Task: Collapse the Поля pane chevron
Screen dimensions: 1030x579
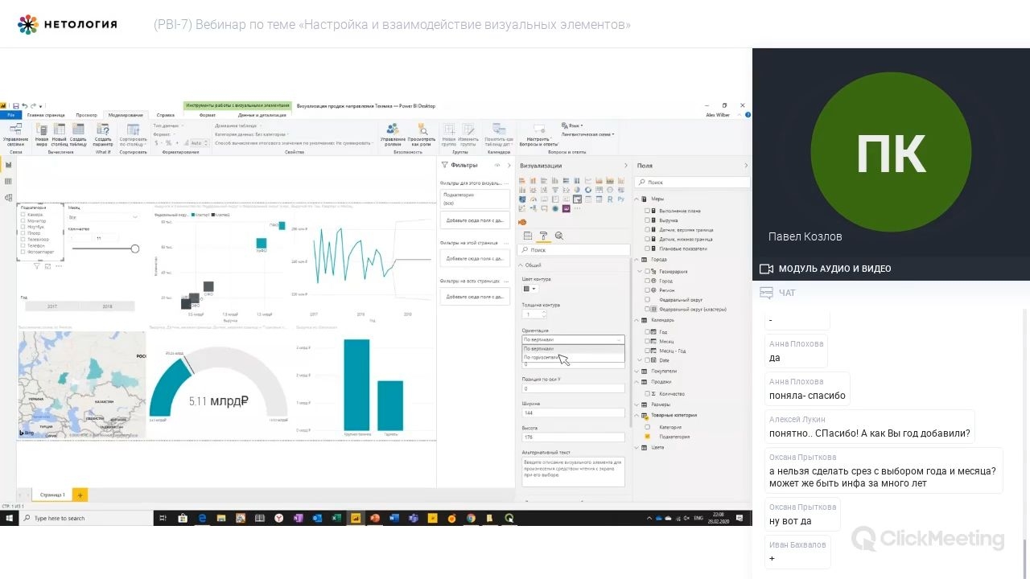Action: (745, 166)
